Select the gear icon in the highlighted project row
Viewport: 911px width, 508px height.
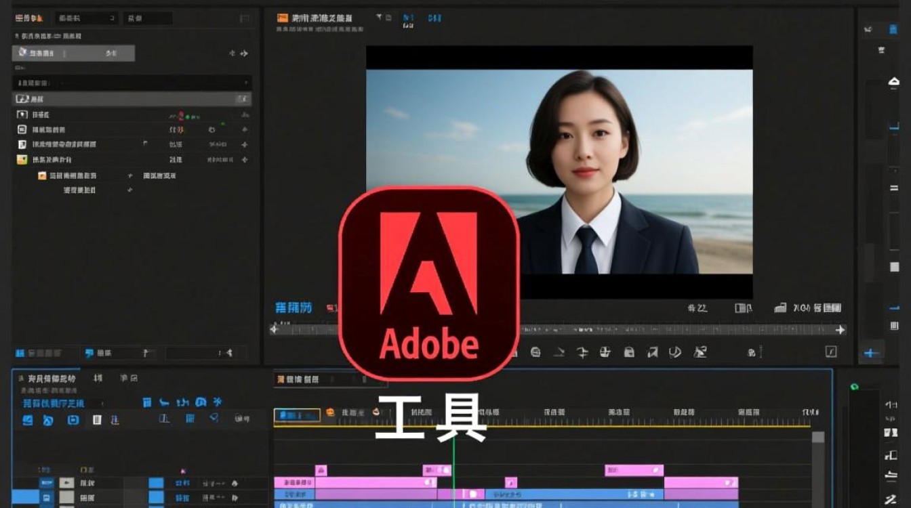(24, 53)
